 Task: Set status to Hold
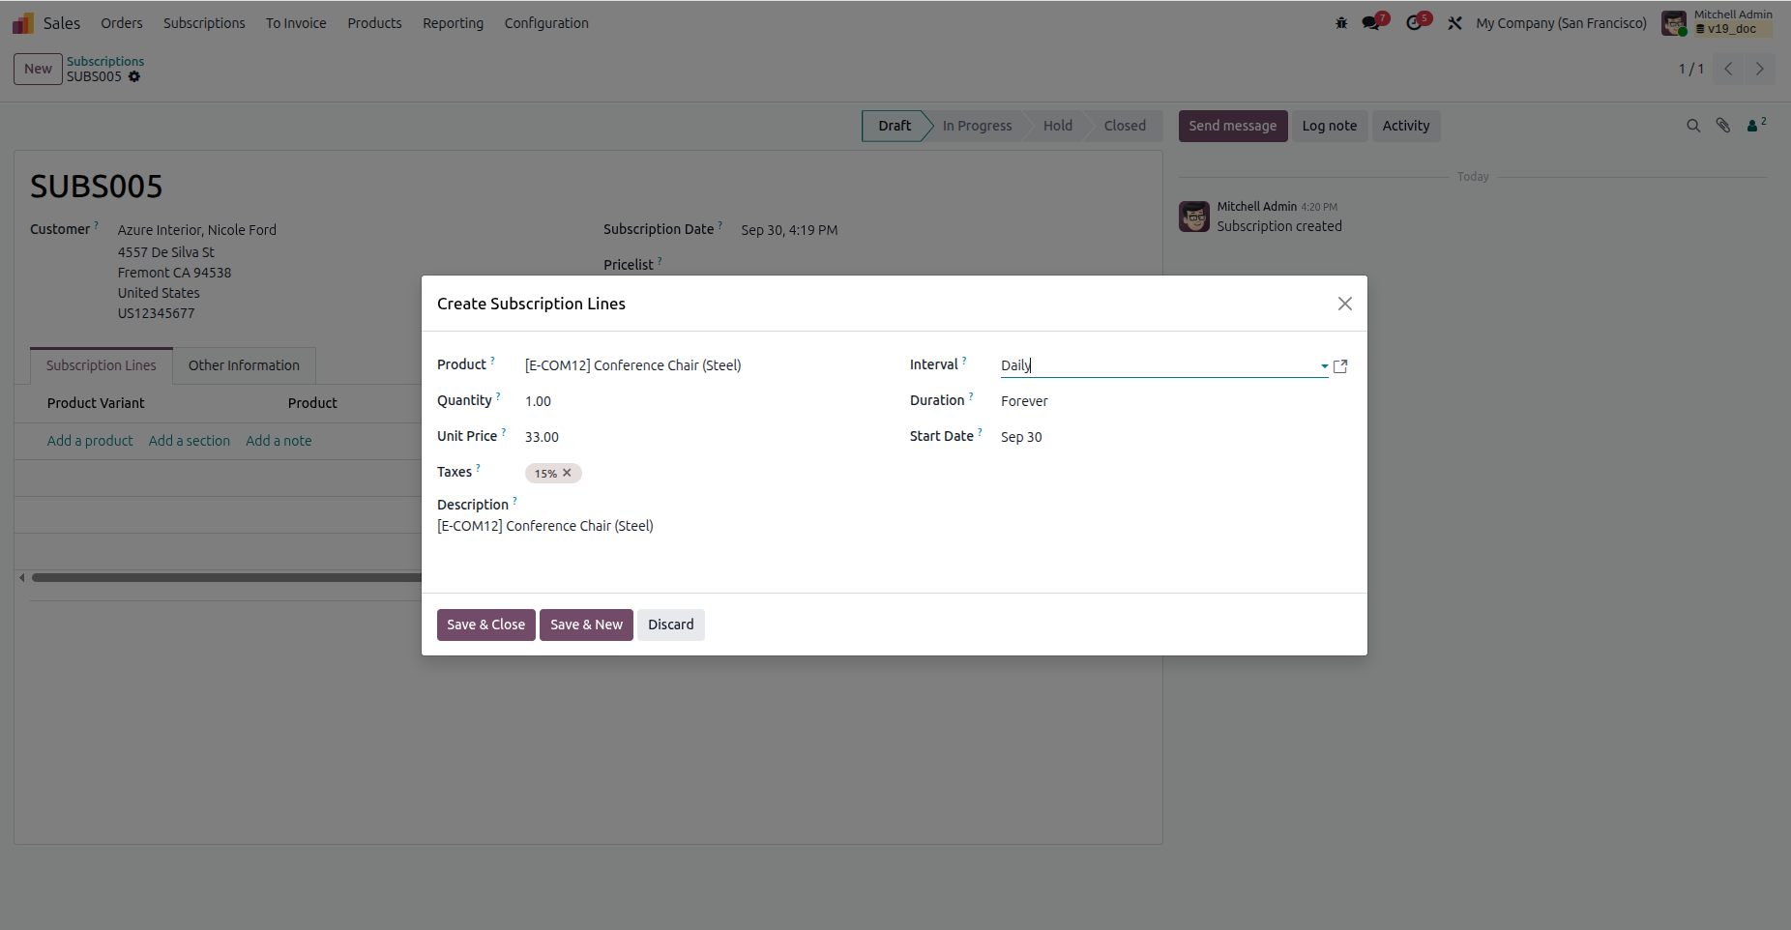pos(1058,126)
